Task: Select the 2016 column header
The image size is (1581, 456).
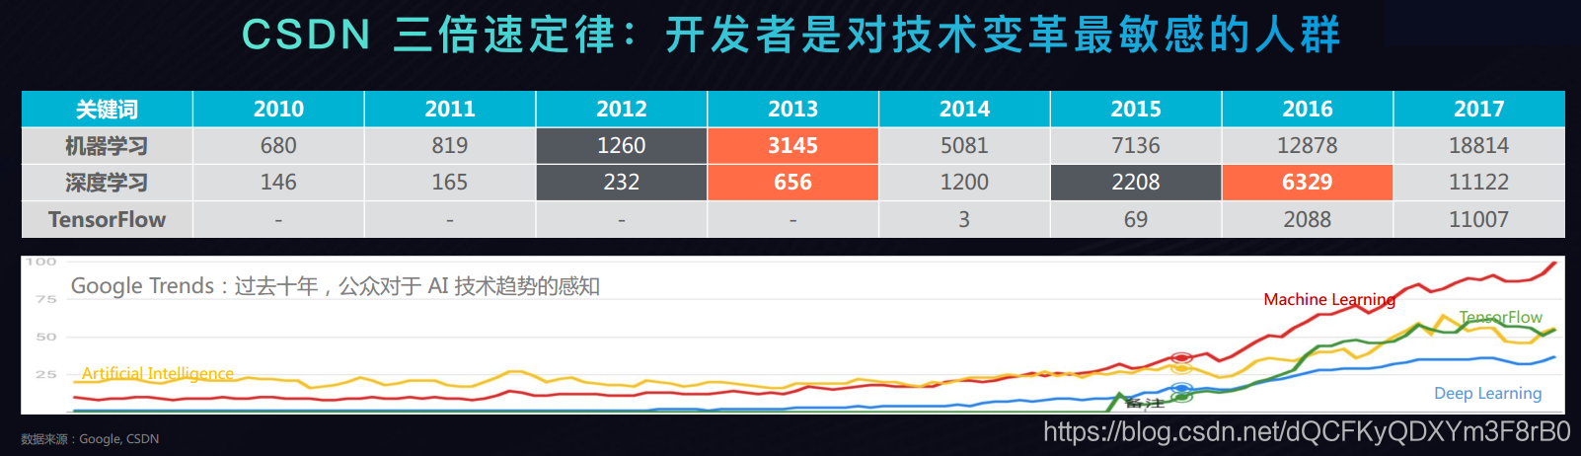Action: 1308,109
